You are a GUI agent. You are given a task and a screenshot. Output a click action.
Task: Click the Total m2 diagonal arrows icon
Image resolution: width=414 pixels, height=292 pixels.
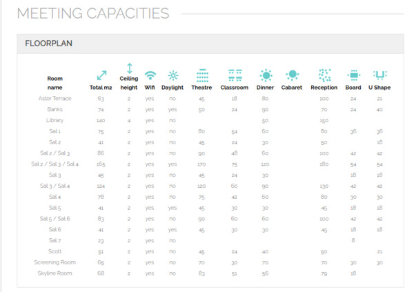[x=101, y=75]
